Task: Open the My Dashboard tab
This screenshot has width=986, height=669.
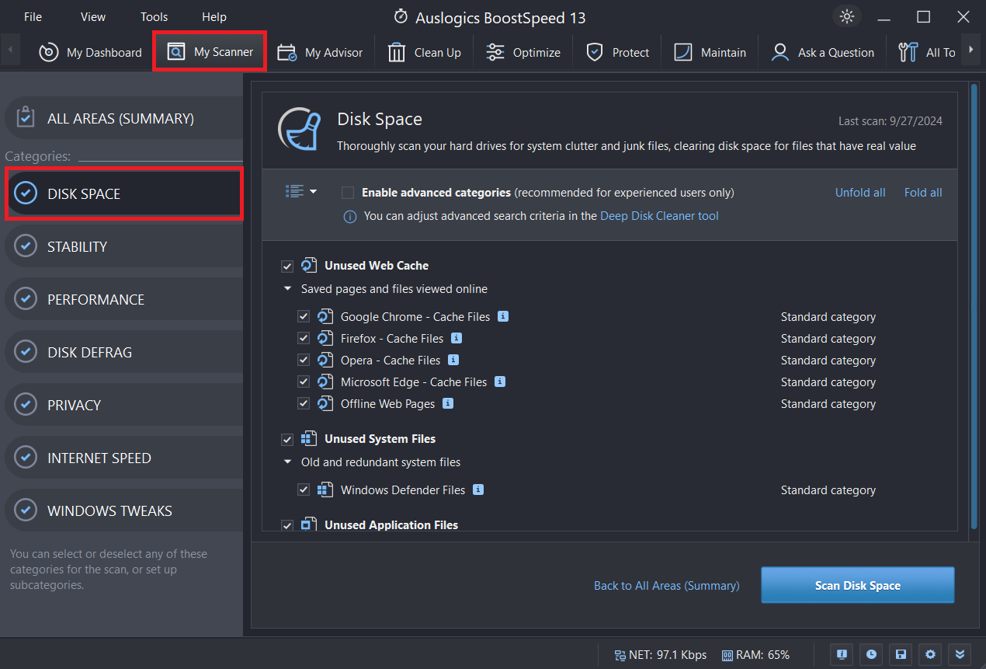Action: 91,52
